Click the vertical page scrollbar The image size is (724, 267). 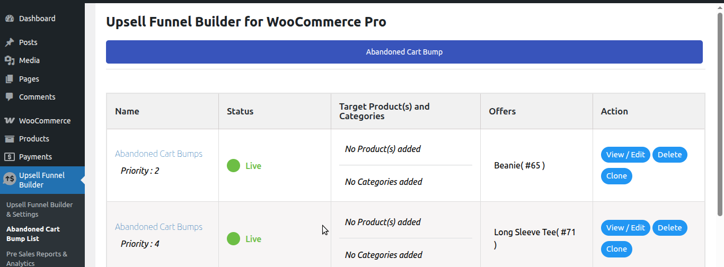(720, 114)
